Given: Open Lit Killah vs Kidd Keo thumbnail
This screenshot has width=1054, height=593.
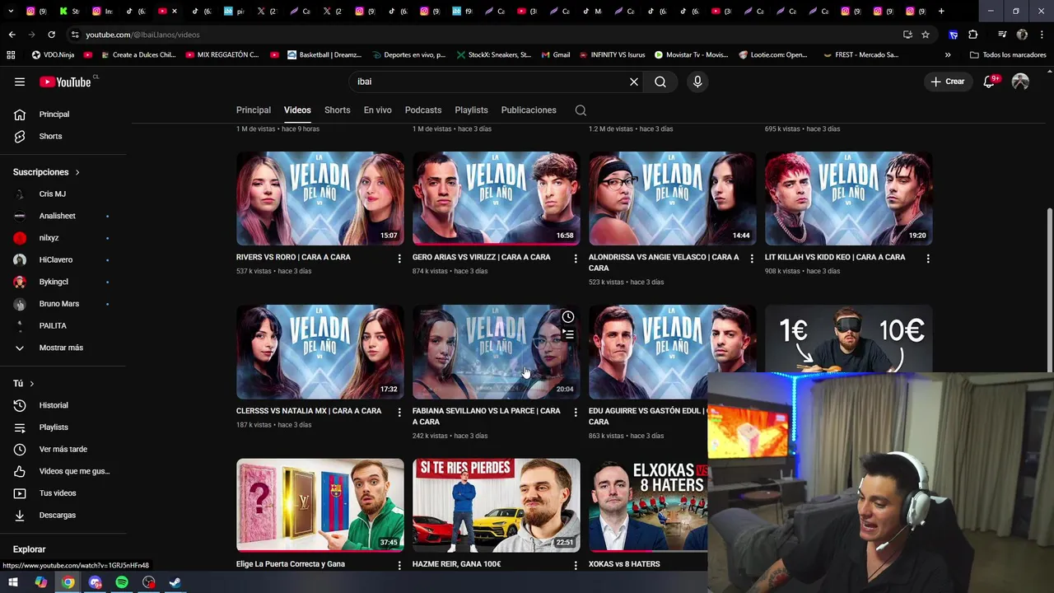Looking at the screenshot, I should click(849, 198).
